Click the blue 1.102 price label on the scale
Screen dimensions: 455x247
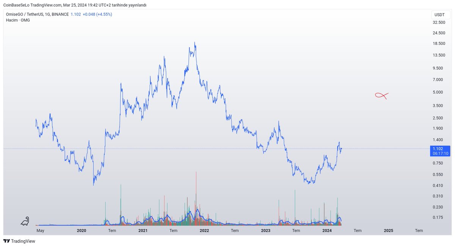click(438, 149)
